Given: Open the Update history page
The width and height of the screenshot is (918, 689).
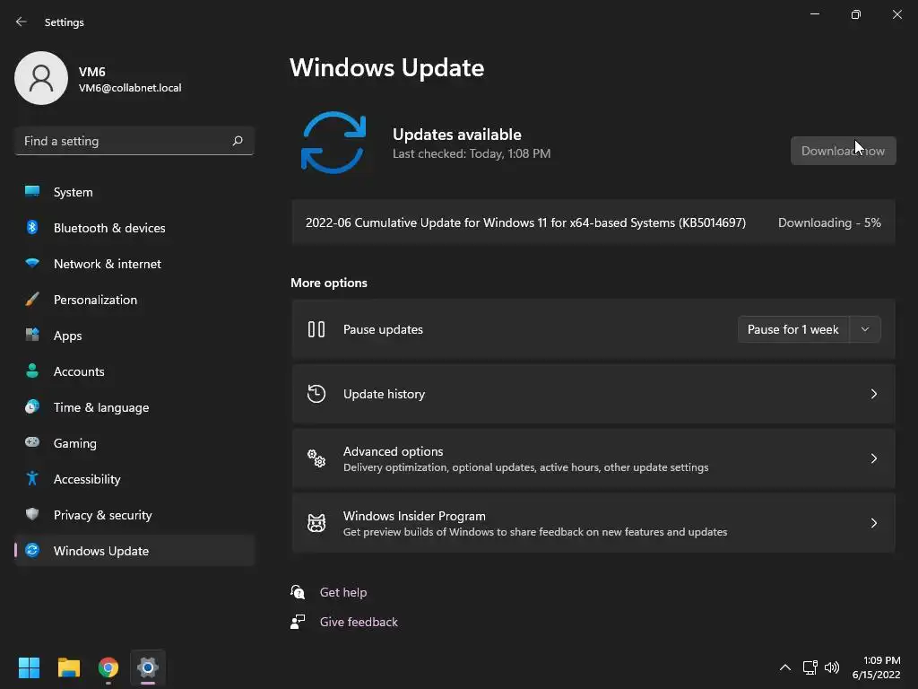Looking at the screenshot, I should click(593, 394).
